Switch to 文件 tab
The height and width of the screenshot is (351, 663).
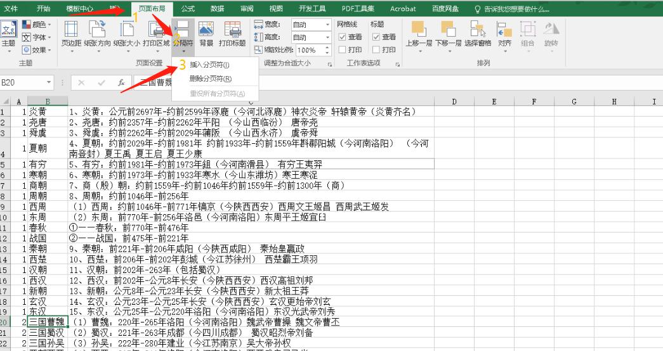[x=11, y=8]
